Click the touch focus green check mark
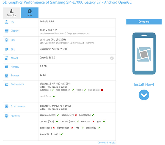 click(x=54, y=96)
